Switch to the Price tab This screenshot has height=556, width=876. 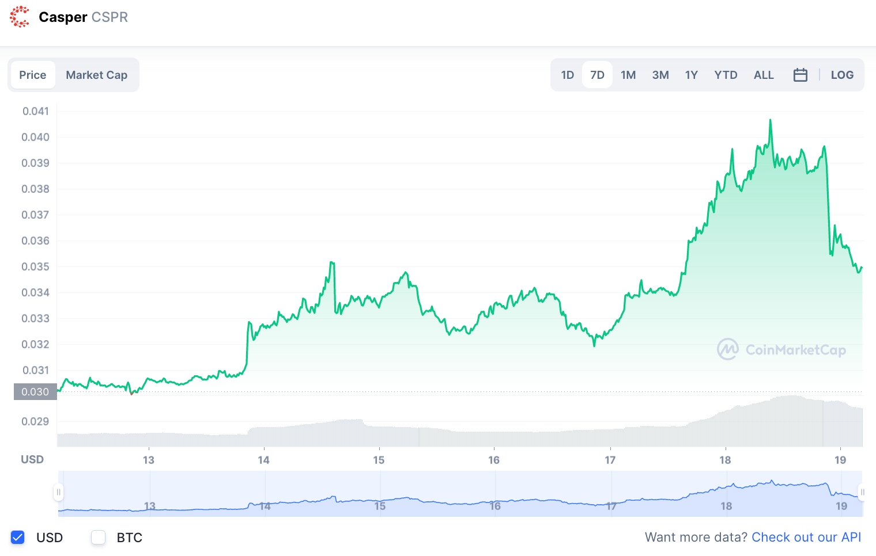33,75
